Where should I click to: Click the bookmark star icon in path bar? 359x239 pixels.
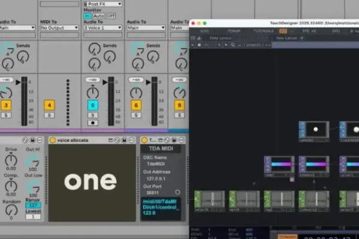226,45
